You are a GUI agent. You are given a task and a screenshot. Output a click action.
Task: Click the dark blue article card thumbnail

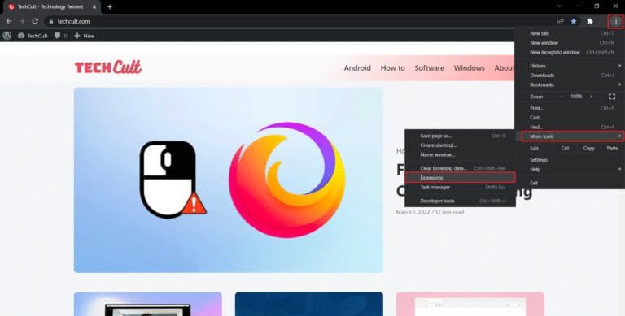click(x=309, y=304)
